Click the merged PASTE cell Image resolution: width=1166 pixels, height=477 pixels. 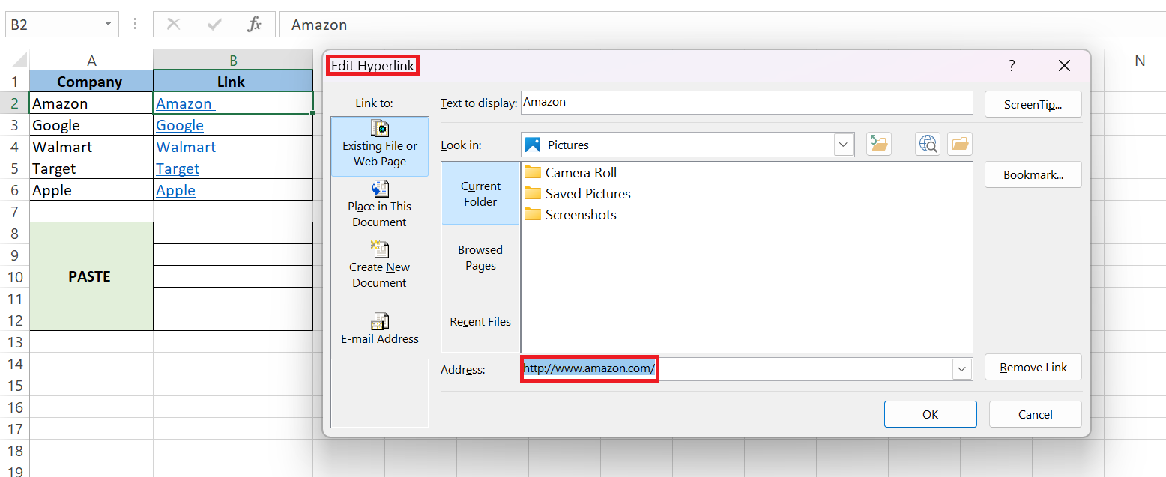91,276
